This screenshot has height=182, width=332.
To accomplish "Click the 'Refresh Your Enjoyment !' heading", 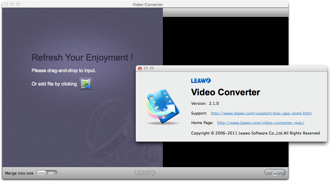I will (x=82, y=58).
